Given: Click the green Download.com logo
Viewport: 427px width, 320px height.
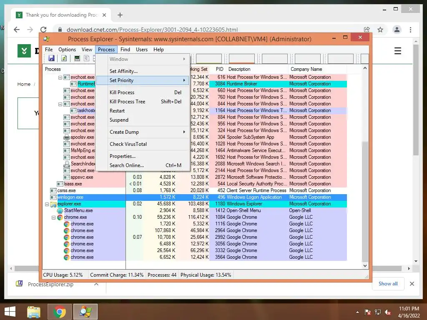Looking at the screenshot, I should [x=24, y=50].
